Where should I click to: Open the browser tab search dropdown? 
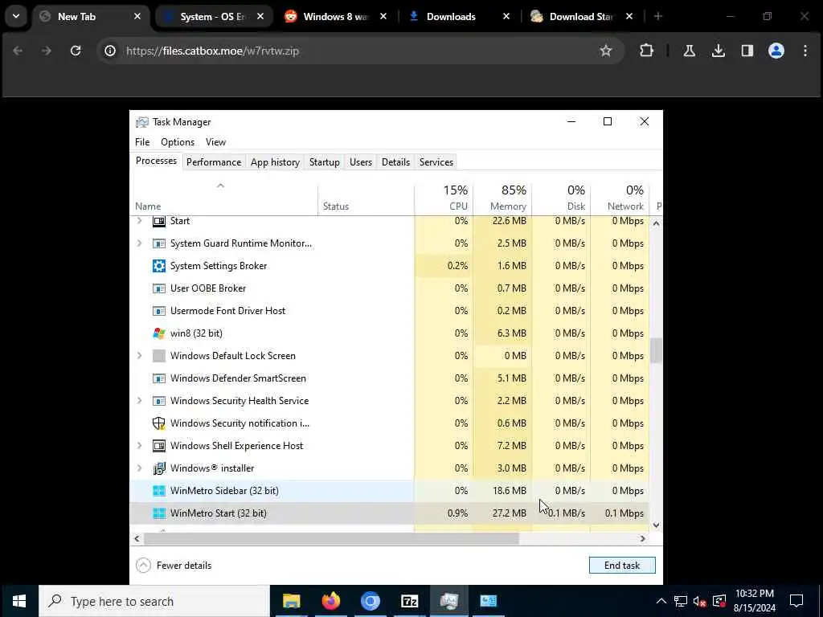(x=16, y=16)
